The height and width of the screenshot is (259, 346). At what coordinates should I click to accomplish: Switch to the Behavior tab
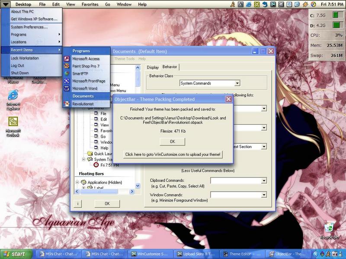(x=170, y=67)
